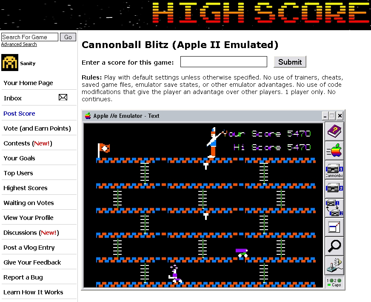371x302 pixels.
Task: Click the Sanity user avatar
Action: coord(9,63)
